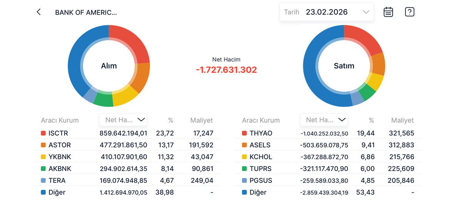Select the ASTOR row
This screenshot has height=208, width=453.
127,145
